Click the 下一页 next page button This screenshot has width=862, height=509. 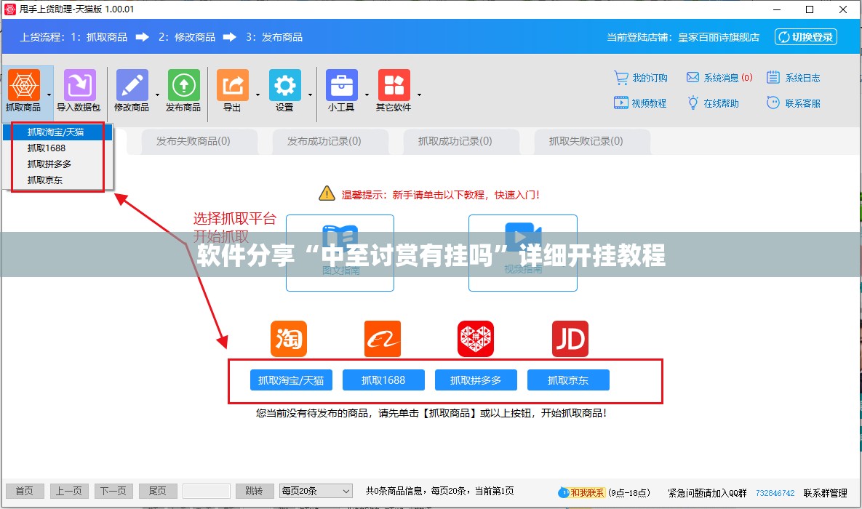click(x=113, y=491)
